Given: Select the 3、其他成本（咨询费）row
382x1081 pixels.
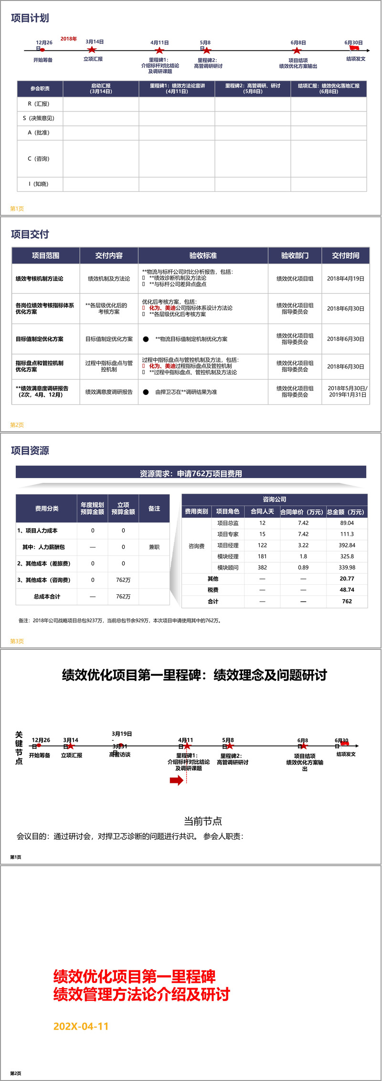Looking at the screenshot, I should [93, 580].
